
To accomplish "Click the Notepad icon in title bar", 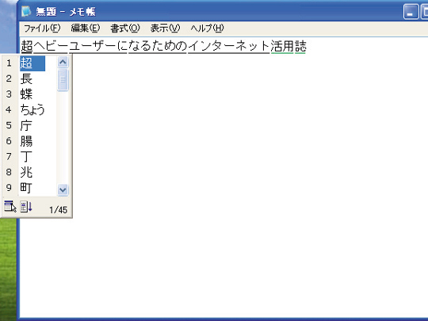I will pyautogui.click(x=26, y=11).
